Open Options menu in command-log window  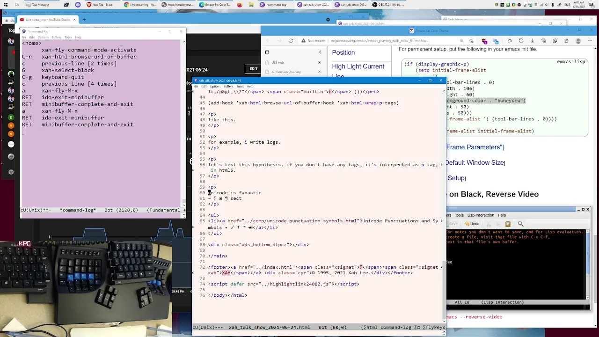click(x=43, y=37)
